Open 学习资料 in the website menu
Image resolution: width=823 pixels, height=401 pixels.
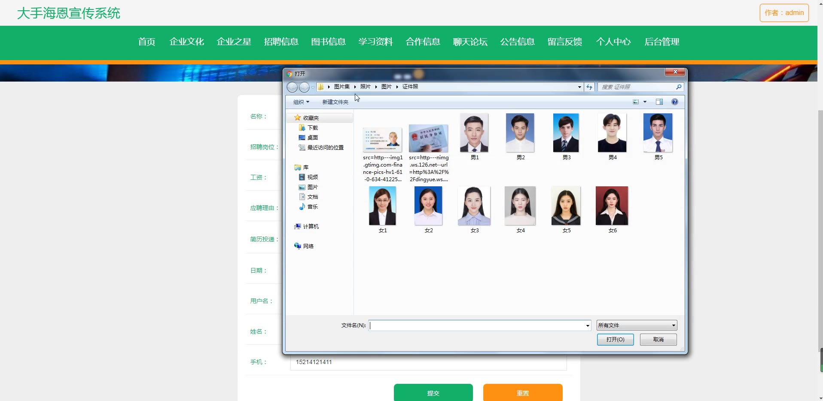tap(375, 42)
